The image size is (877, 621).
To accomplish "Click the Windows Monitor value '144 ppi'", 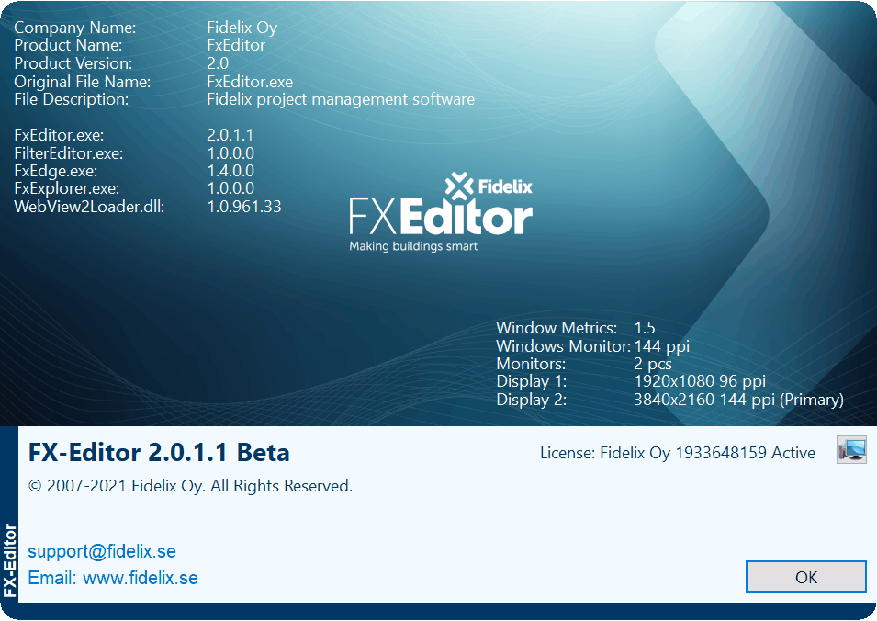I will (x=662, y=346).
